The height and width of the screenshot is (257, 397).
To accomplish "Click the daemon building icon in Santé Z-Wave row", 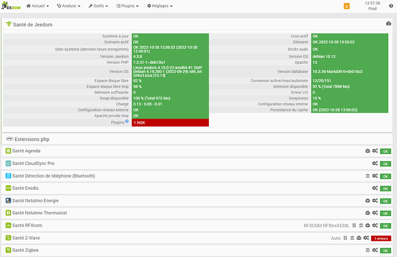I will click(x=352, y=238).
